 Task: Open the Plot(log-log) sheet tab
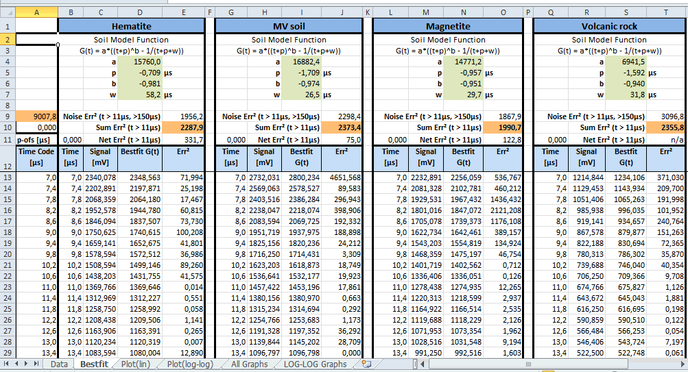click(x=190, y=364)
